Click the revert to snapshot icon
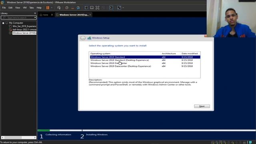 pyautogui.click(x=73, y=8)
